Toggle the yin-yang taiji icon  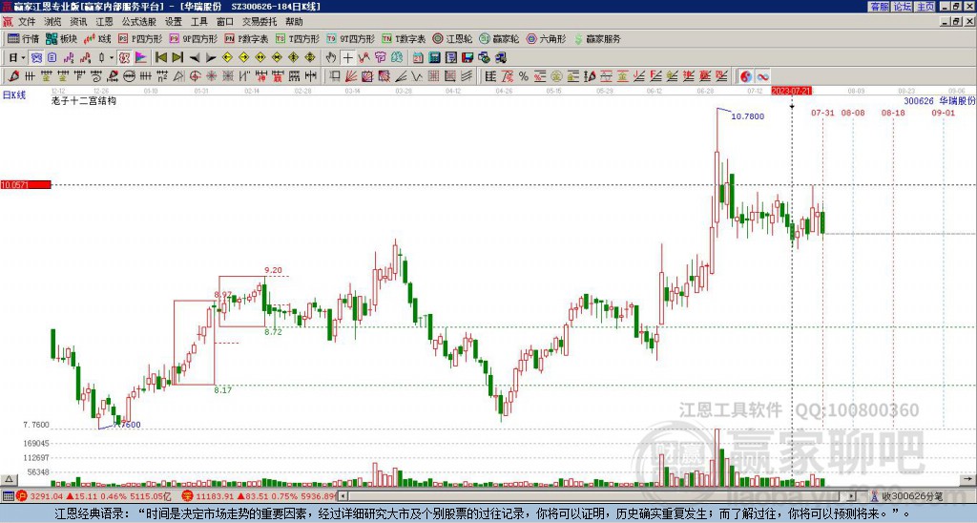(x=746, y=76)
